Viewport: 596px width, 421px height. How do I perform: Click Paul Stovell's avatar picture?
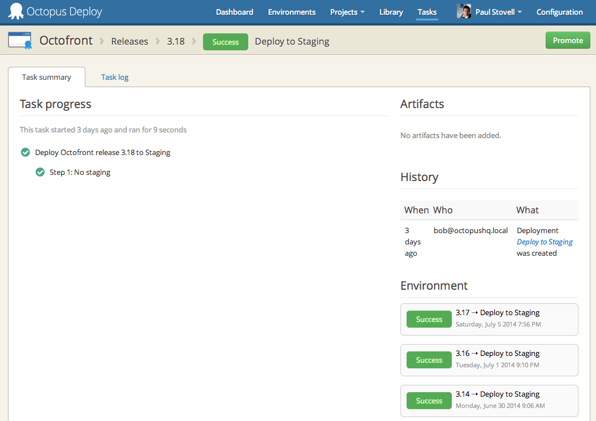pyautogui.click(x=464, y=11)
